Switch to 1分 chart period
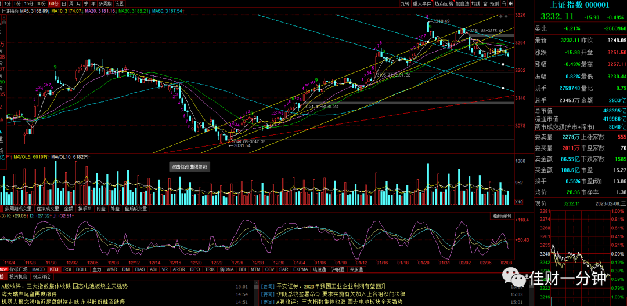This screenshot has width=627, height=306. (x=8, y=3)
